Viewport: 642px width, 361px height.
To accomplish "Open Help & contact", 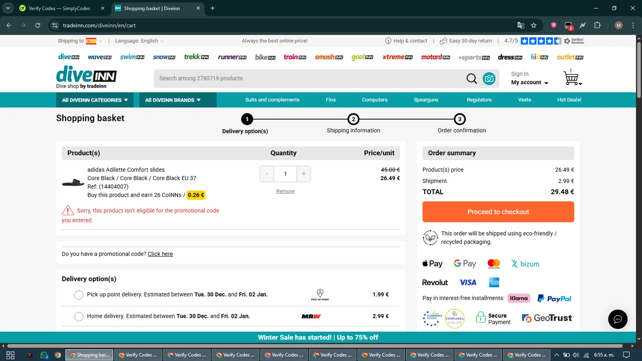I will pyautogui.click(x=406, y=41).
